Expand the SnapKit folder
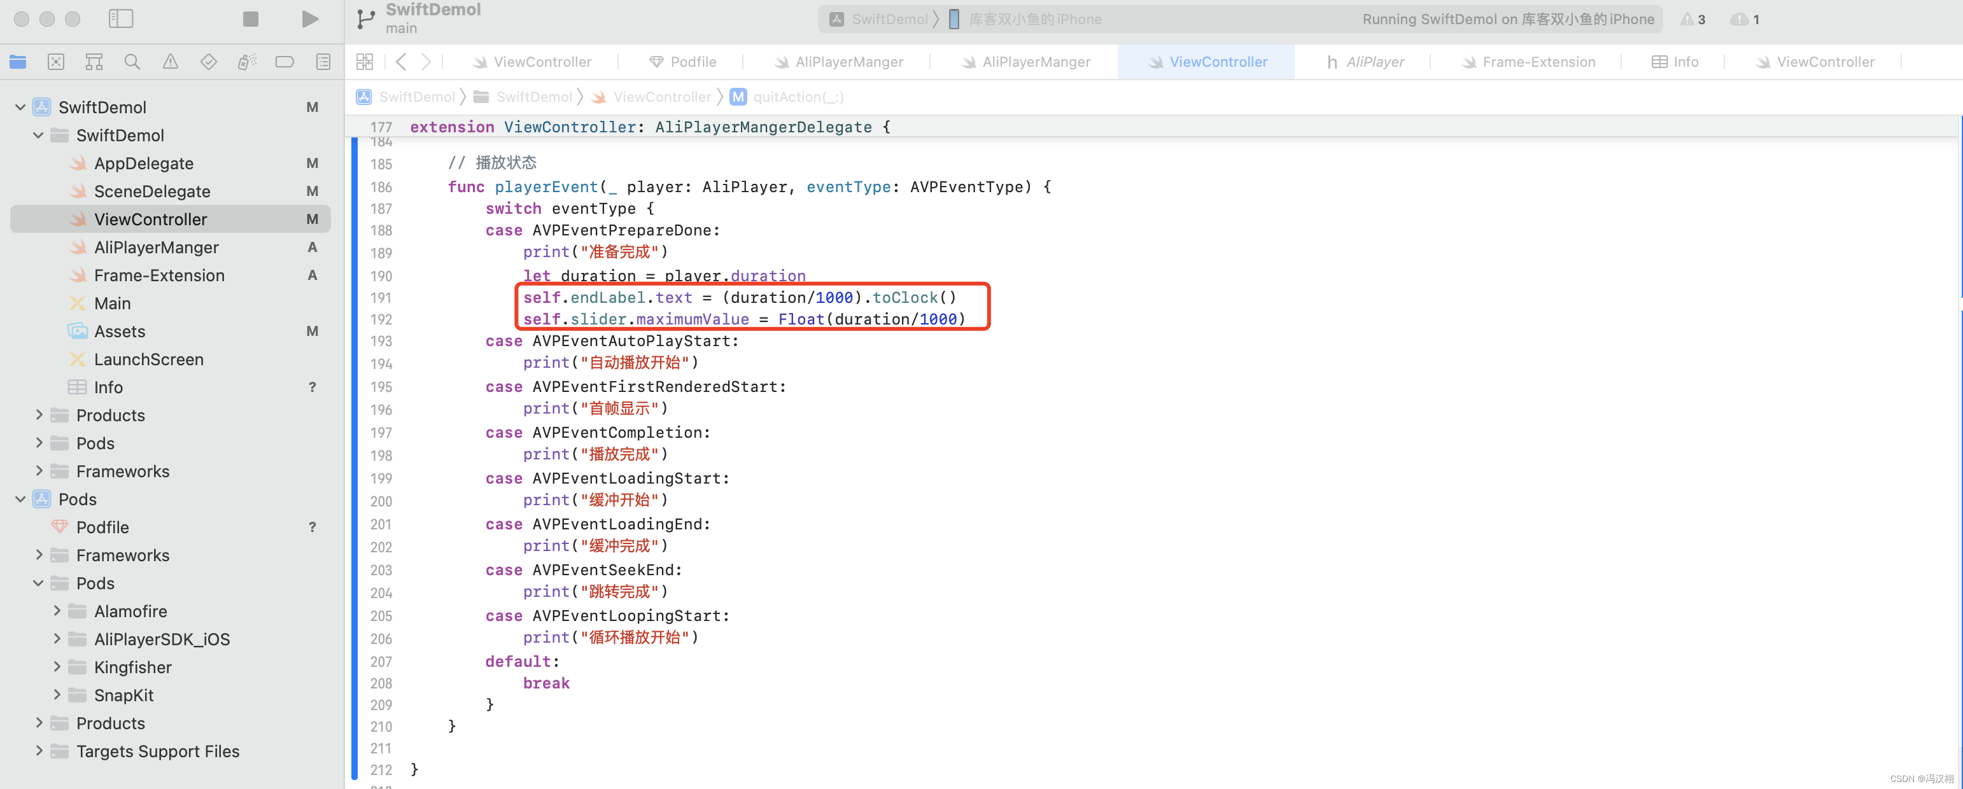This screenshot has height=789, width=1963. coord(57,695)
